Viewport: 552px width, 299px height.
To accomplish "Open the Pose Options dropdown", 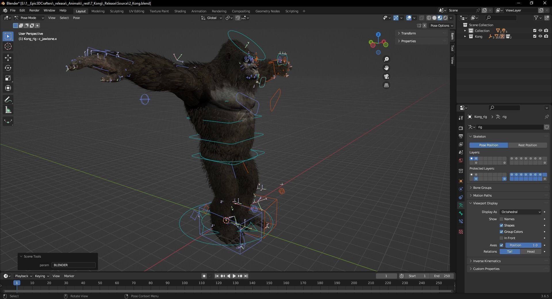I will pyautogui.click(x=441, y=26).
